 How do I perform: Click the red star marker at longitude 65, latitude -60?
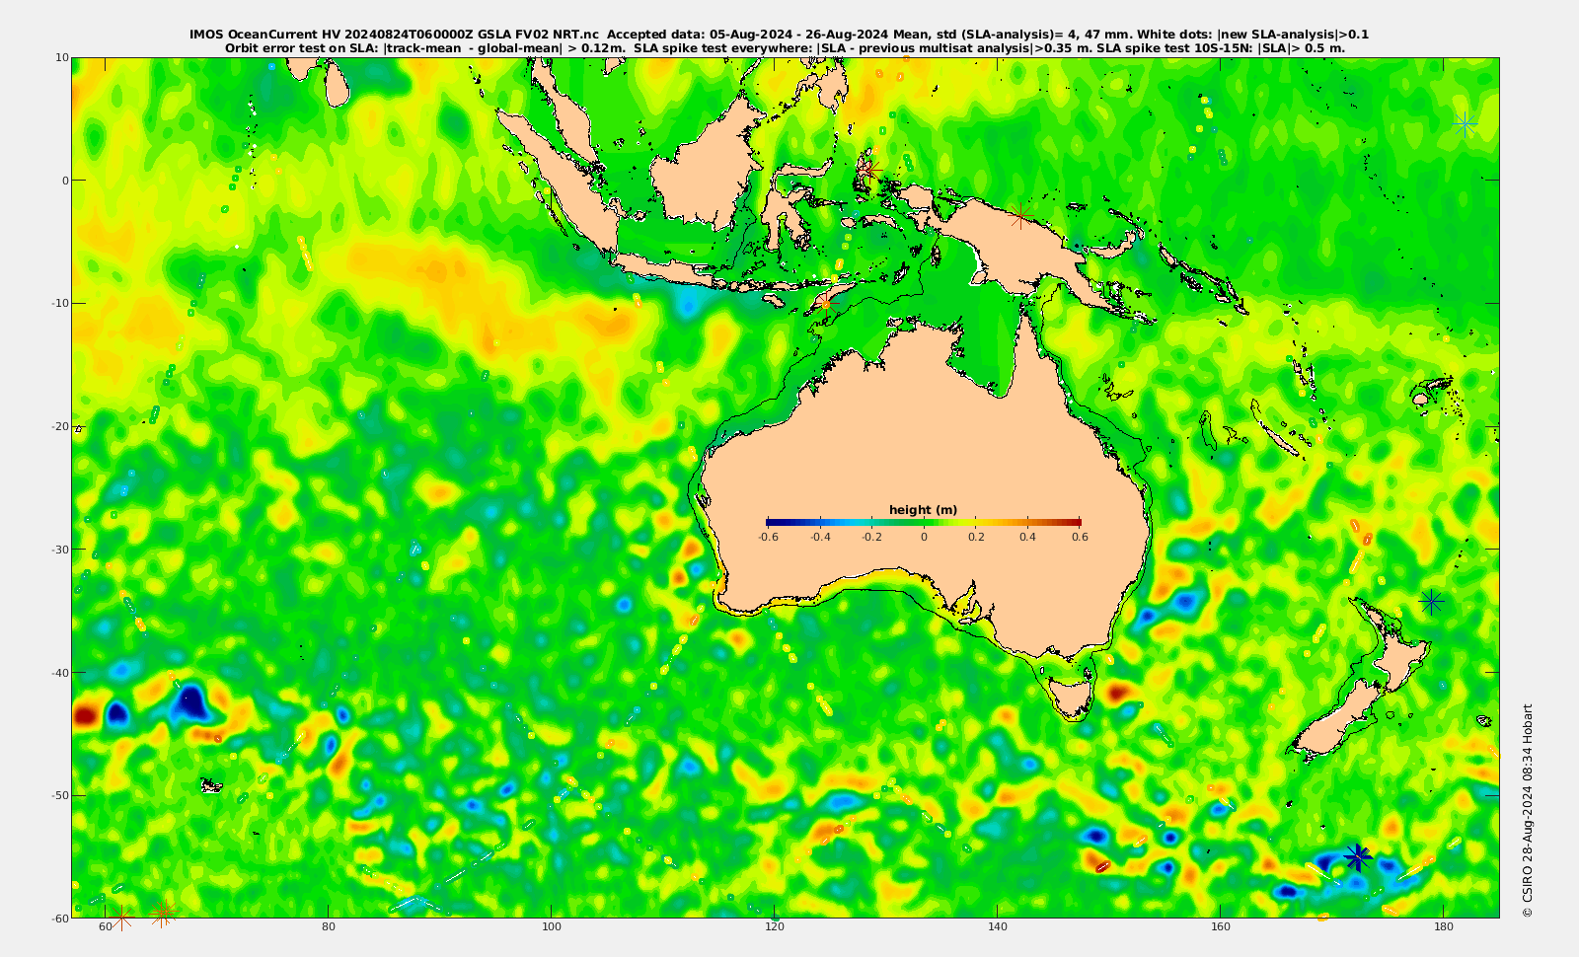[x=163, y=915]
